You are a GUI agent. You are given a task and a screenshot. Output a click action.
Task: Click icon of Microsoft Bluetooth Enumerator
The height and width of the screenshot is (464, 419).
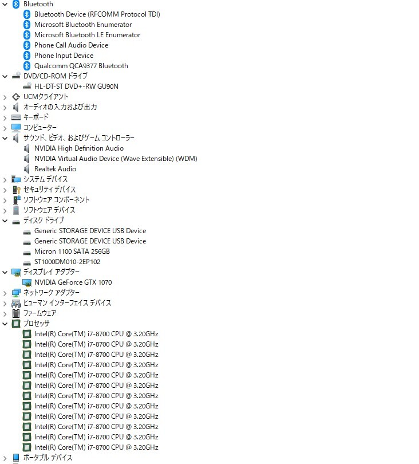pos(27,25)
